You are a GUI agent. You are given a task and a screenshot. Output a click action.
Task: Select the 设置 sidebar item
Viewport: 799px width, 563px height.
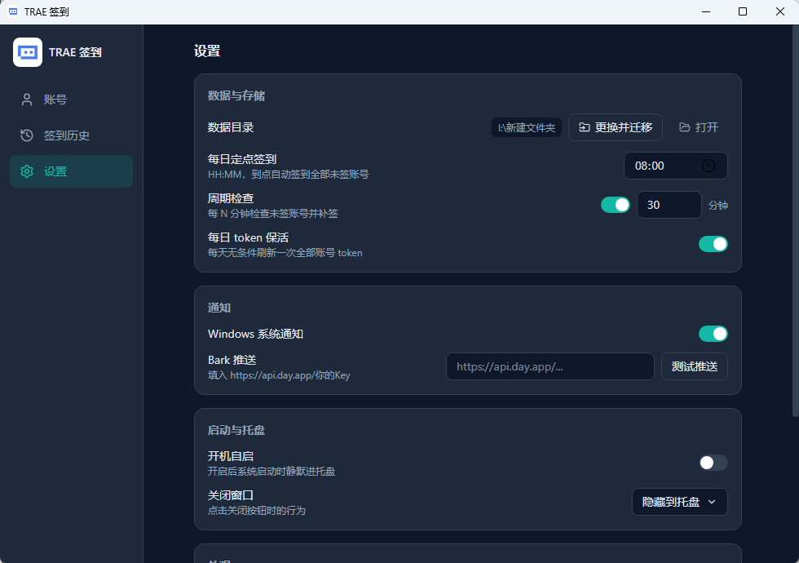72,171
